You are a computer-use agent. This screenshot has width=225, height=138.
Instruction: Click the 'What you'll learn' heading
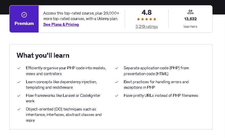click(x=43, y=55)
